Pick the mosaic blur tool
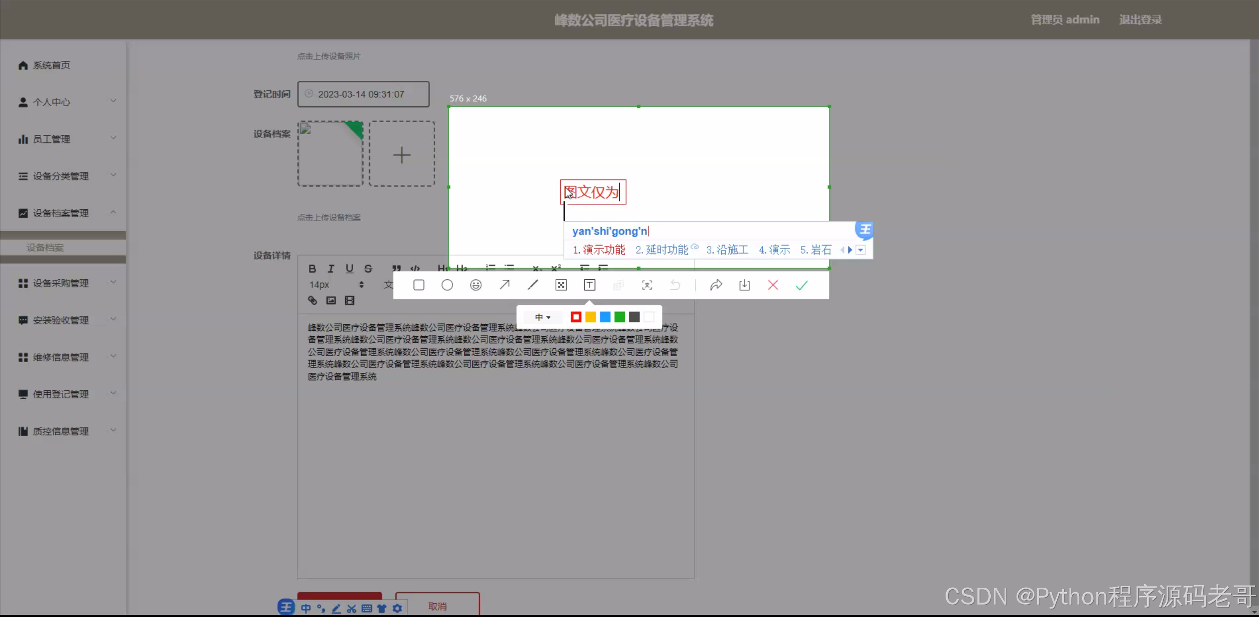The width and height of the screenshot is (1259, 617). 561,285
